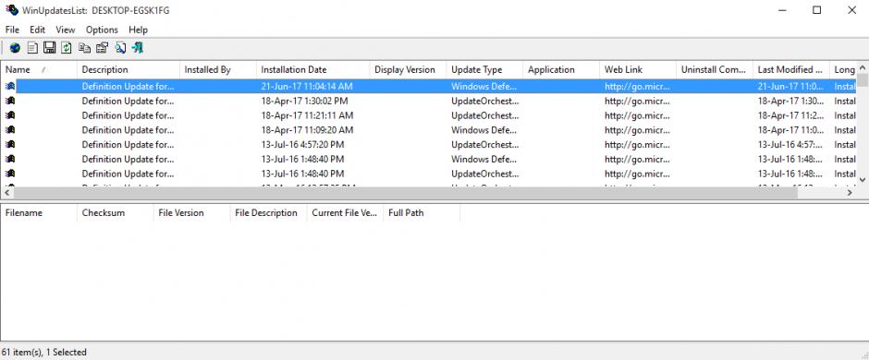Select the 18-Apr-17 11:21:11 AM installation date cell
The image size is (869, 360).
coord(307,115)
